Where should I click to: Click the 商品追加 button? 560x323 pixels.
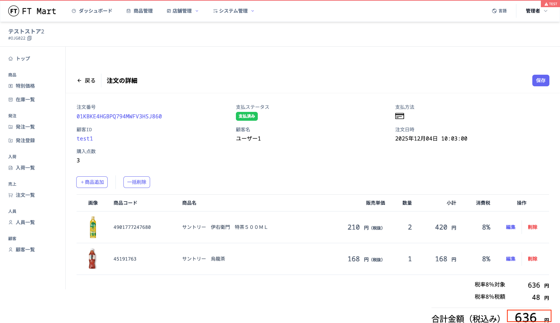coord(92,182)
